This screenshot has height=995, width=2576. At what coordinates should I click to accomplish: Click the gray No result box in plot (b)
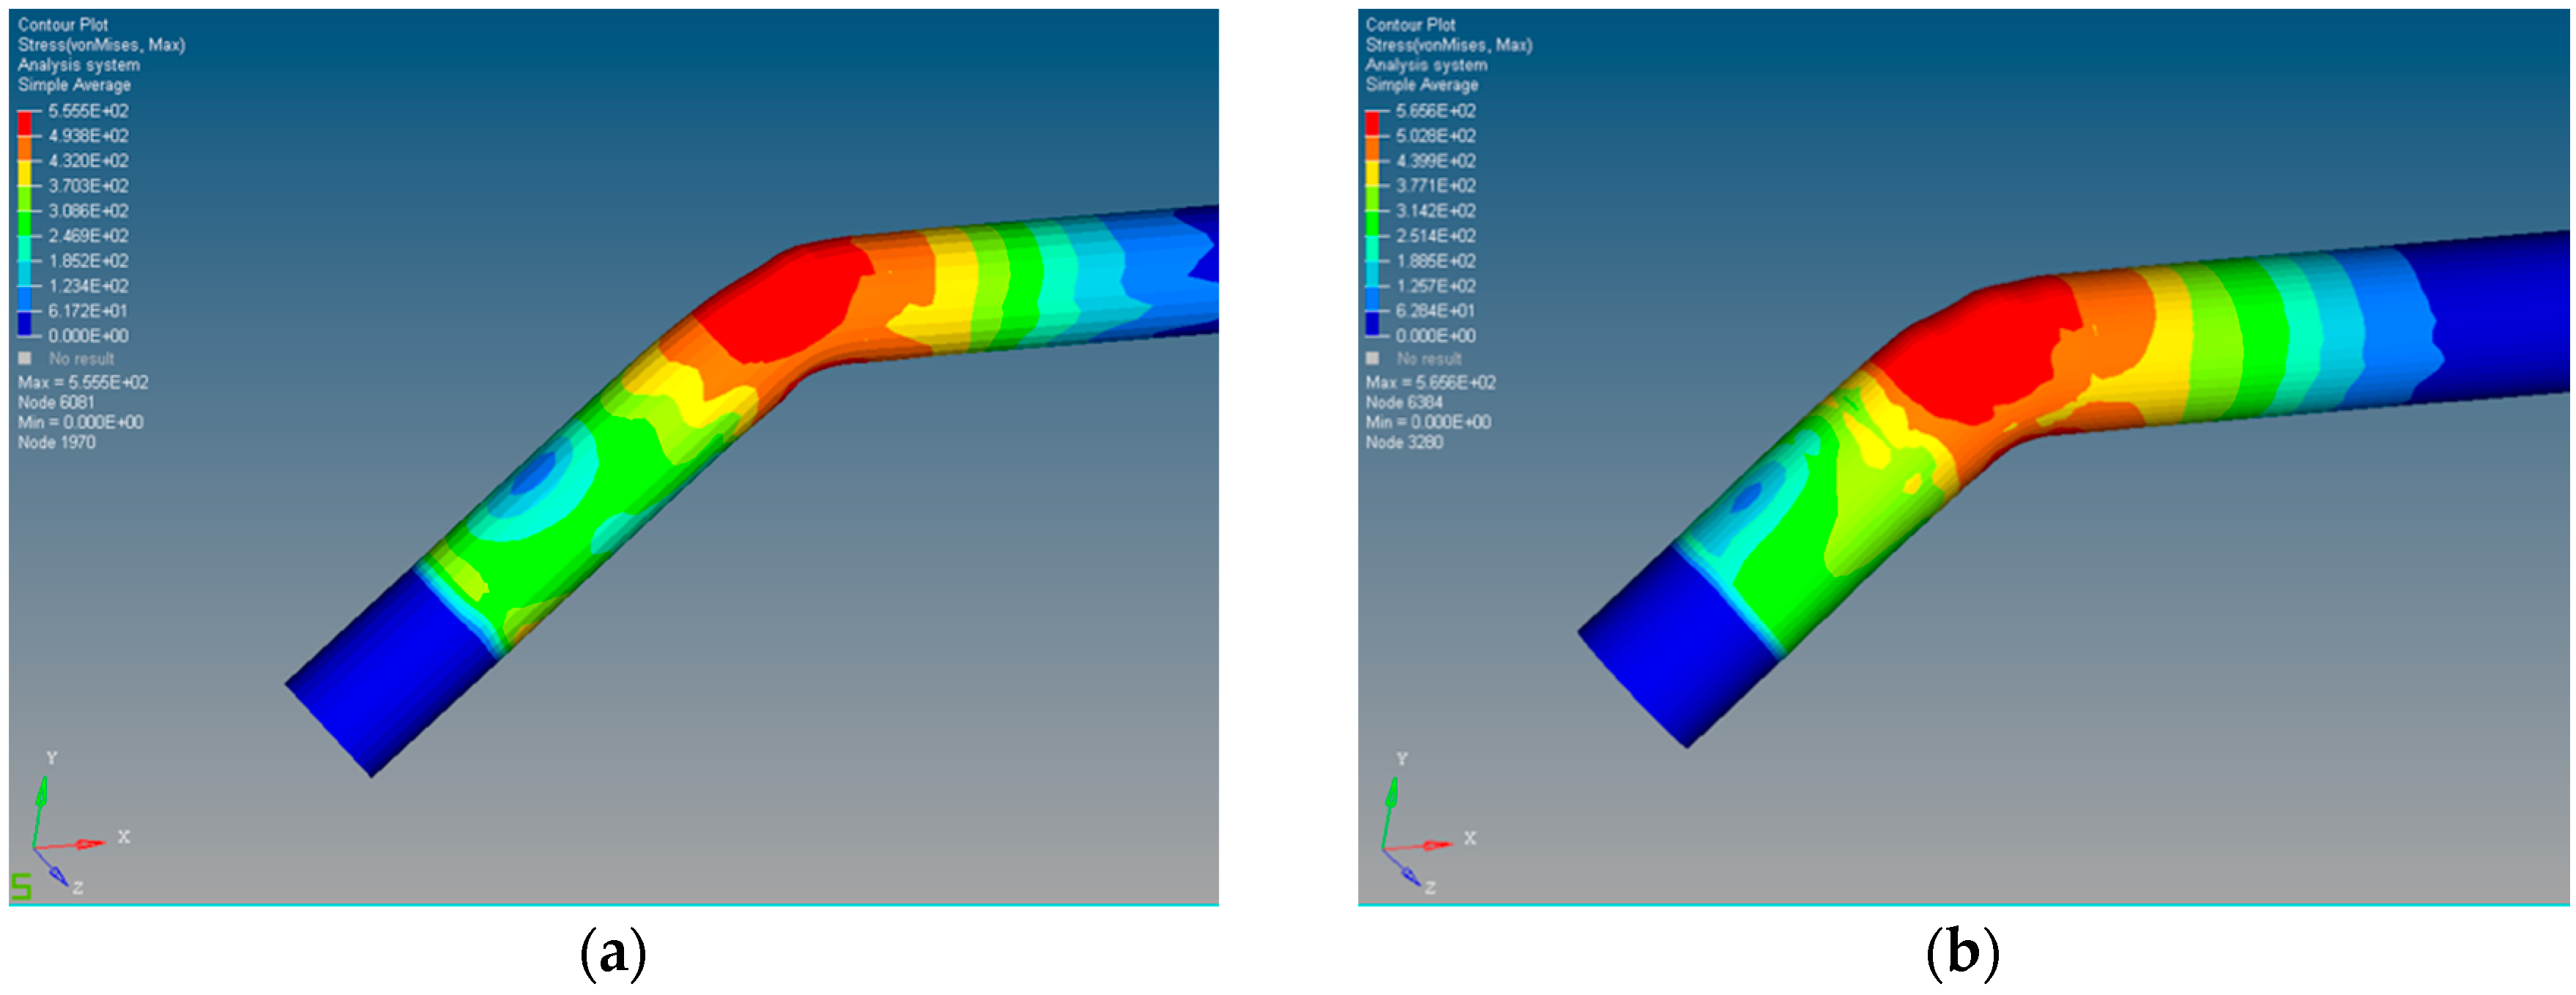pyautogui.click(x=1373, y=358)
